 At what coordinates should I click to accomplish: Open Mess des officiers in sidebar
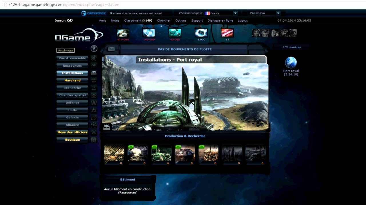pos(72,132)
